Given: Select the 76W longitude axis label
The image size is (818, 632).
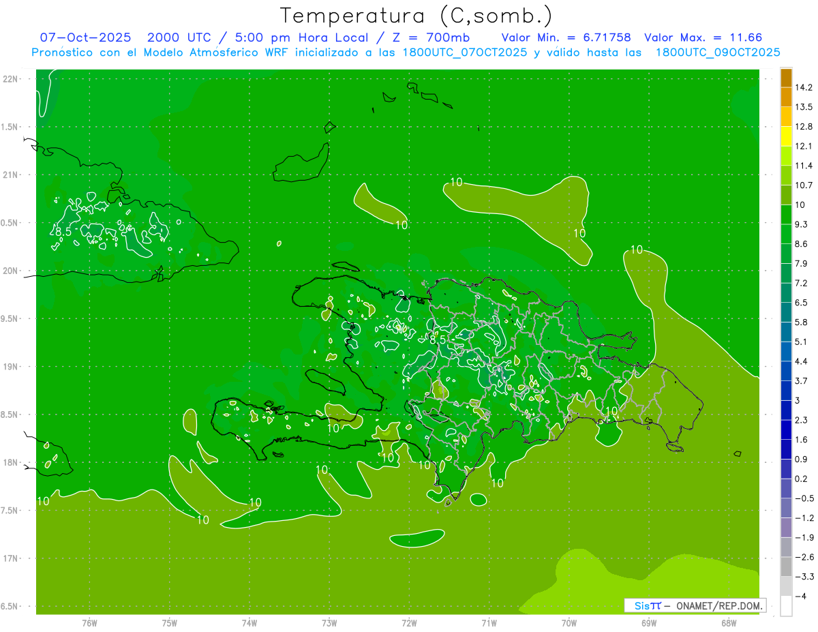Looking at the screenshot, I should [x=89, y=623].
